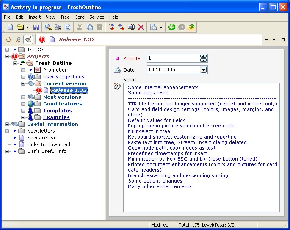Image resolution: width=290 pixels, height=230 pixels.
Task: Expand the Examples node
Action: 23,117
